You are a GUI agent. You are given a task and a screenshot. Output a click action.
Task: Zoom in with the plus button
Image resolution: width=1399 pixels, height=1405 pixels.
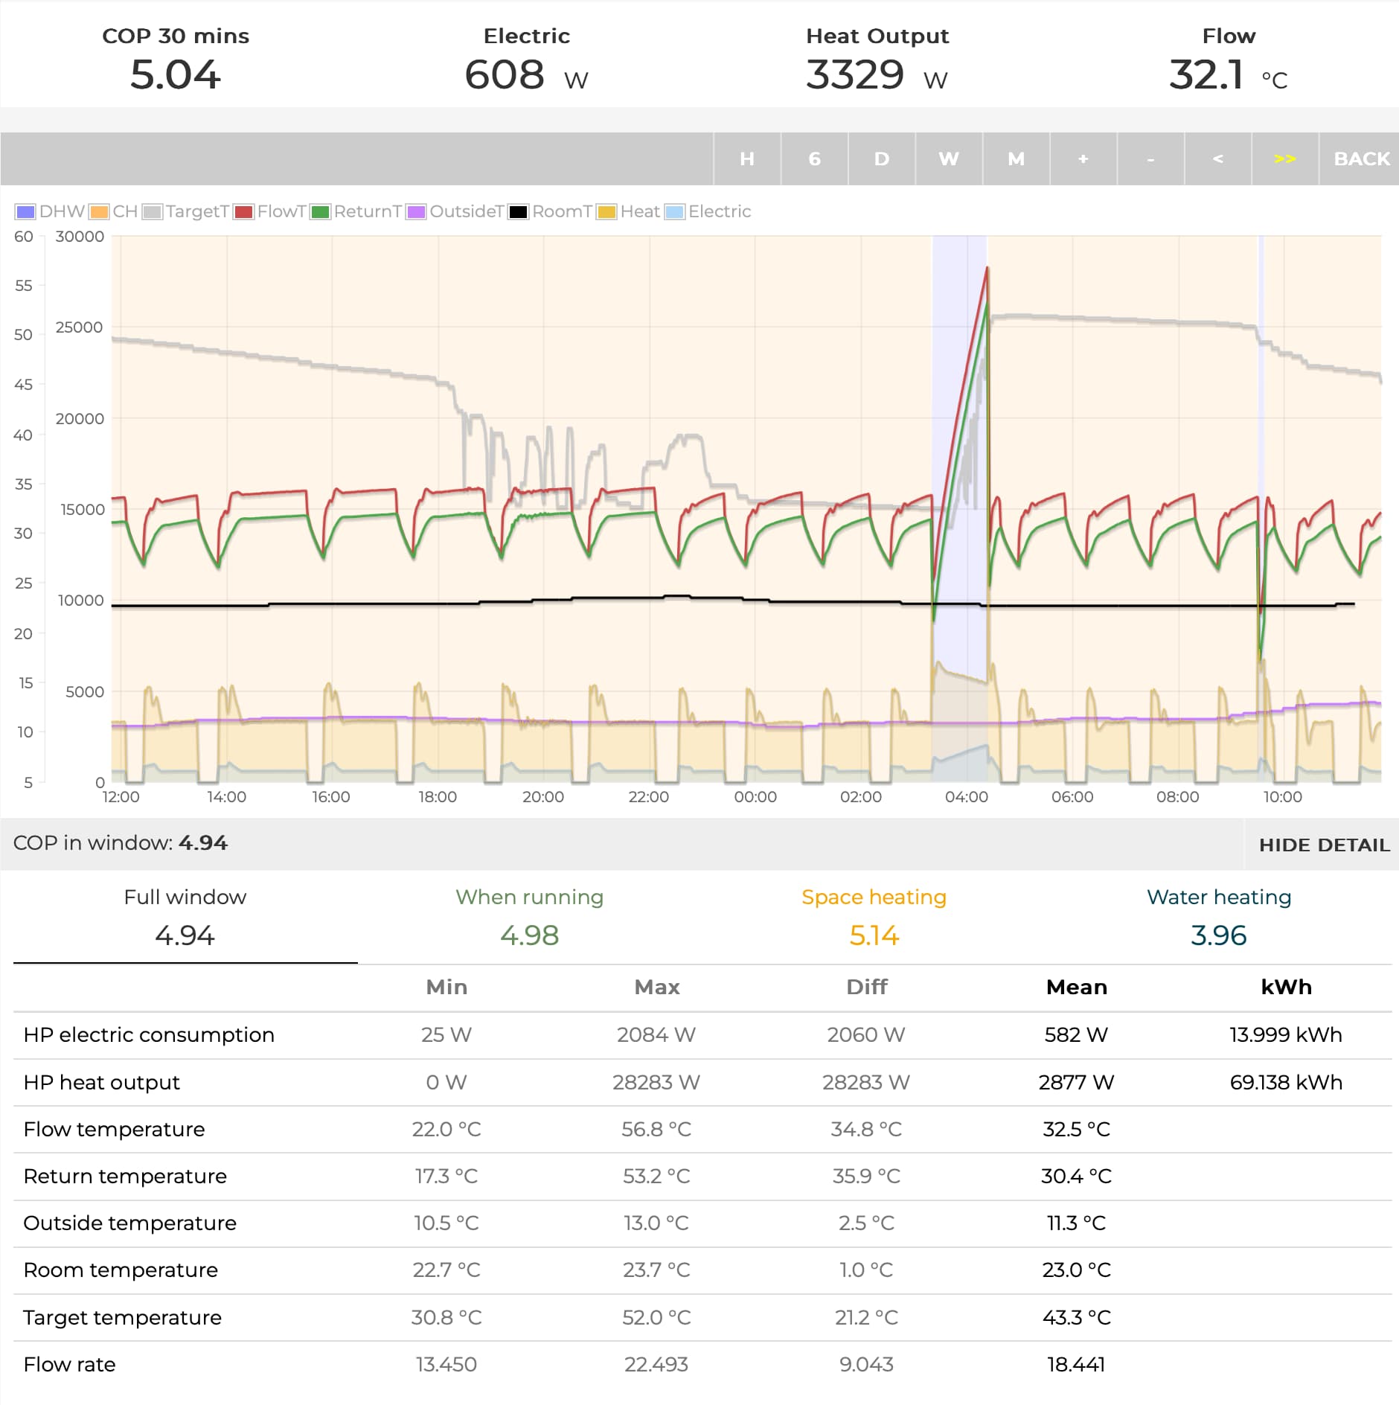[x=1083, y=159]
